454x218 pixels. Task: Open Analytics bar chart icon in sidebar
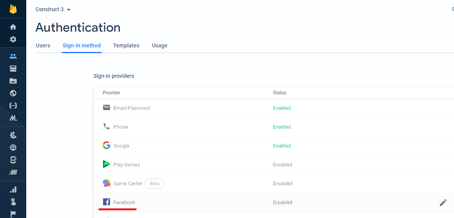click(x=13, y=189)
